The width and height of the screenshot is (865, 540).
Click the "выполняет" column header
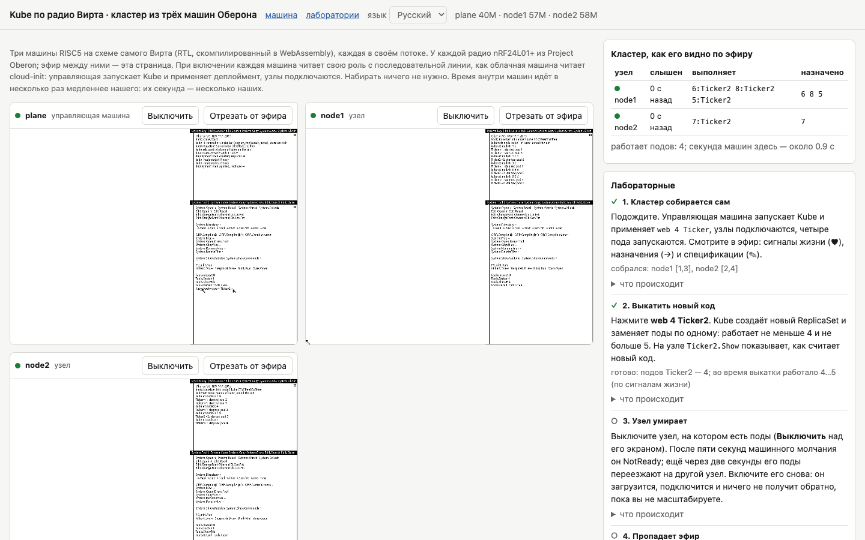coord(714,73)
